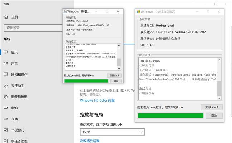The height and width of the screenshot is (143, 232).
Task: Select the 显示 sidebar entry
Action: pyautogui.click(x=14, y=52)
